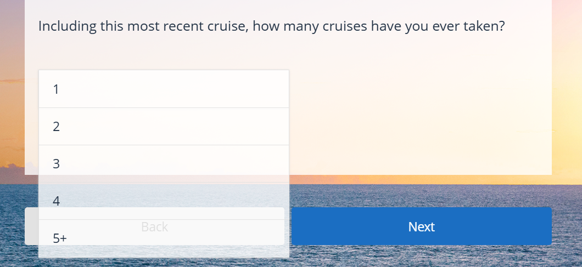Choose the 5+ cruises option
This screenshot has height=267, width=582.
click(164, 238)
